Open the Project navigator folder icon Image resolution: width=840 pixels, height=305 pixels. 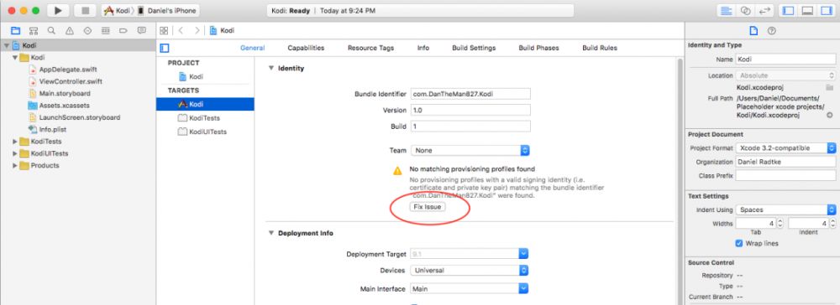tap(15, 30)
